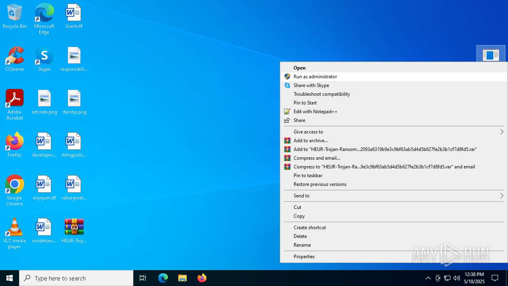Screen dimensions: 508x286
Task: Open the clock showing 12:38 PM
Action: tap(474, 278)
